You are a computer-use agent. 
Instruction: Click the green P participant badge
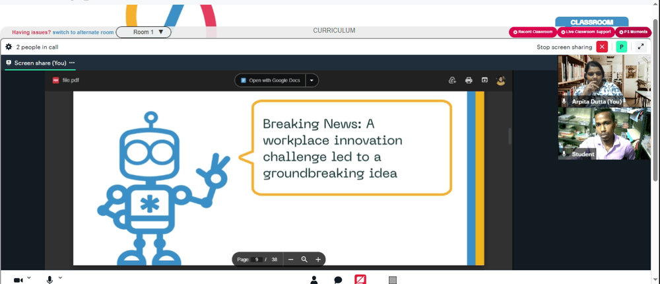point(621,47)
